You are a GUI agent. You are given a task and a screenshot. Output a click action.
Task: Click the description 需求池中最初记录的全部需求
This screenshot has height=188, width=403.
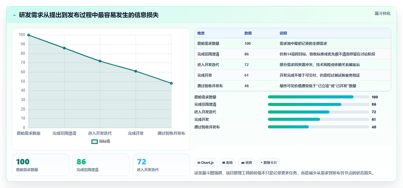coord(303,44)
